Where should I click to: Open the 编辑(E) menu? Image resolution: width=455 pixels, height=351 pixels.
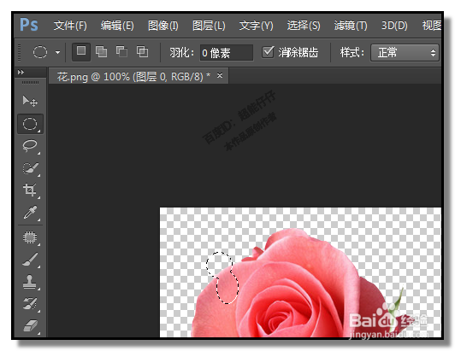click(117, 26)
